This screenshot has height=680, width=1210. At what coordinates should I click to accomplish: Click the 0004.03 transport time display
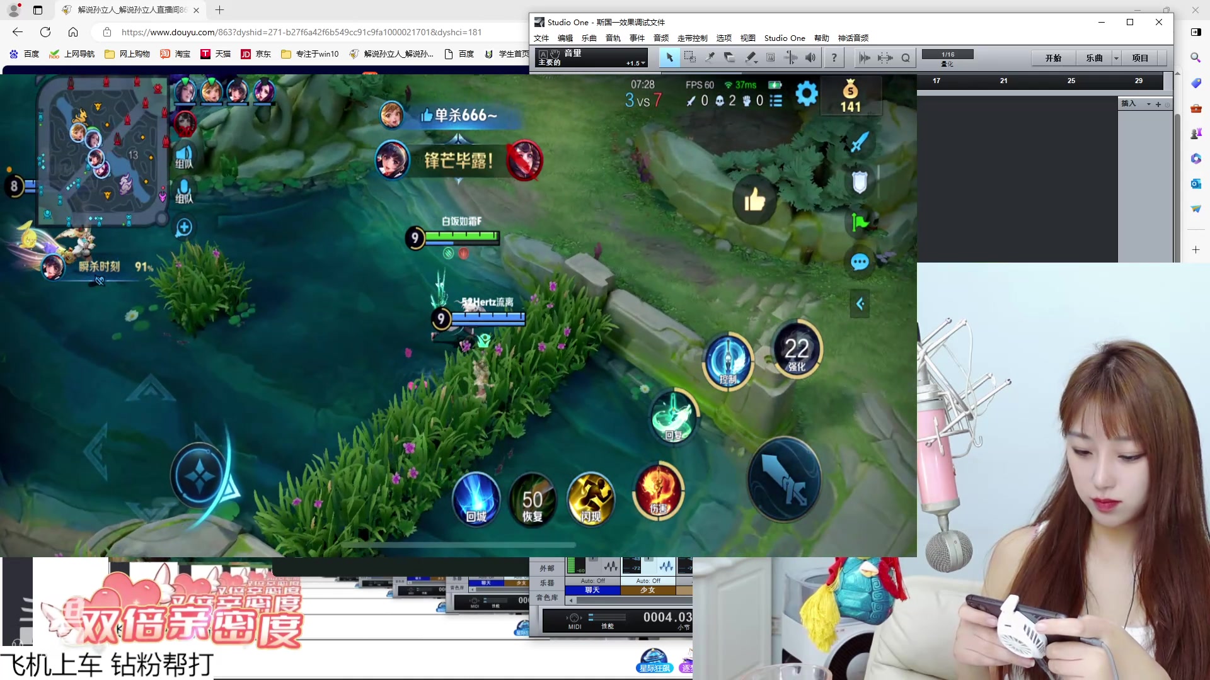[x=667, y=617]
